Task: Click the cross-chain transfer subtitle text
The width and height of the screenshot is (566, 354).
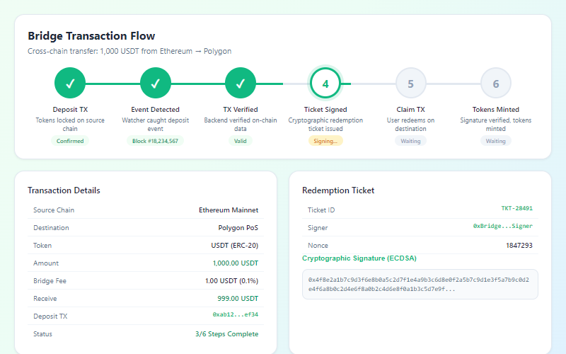Action: point(129,51)
